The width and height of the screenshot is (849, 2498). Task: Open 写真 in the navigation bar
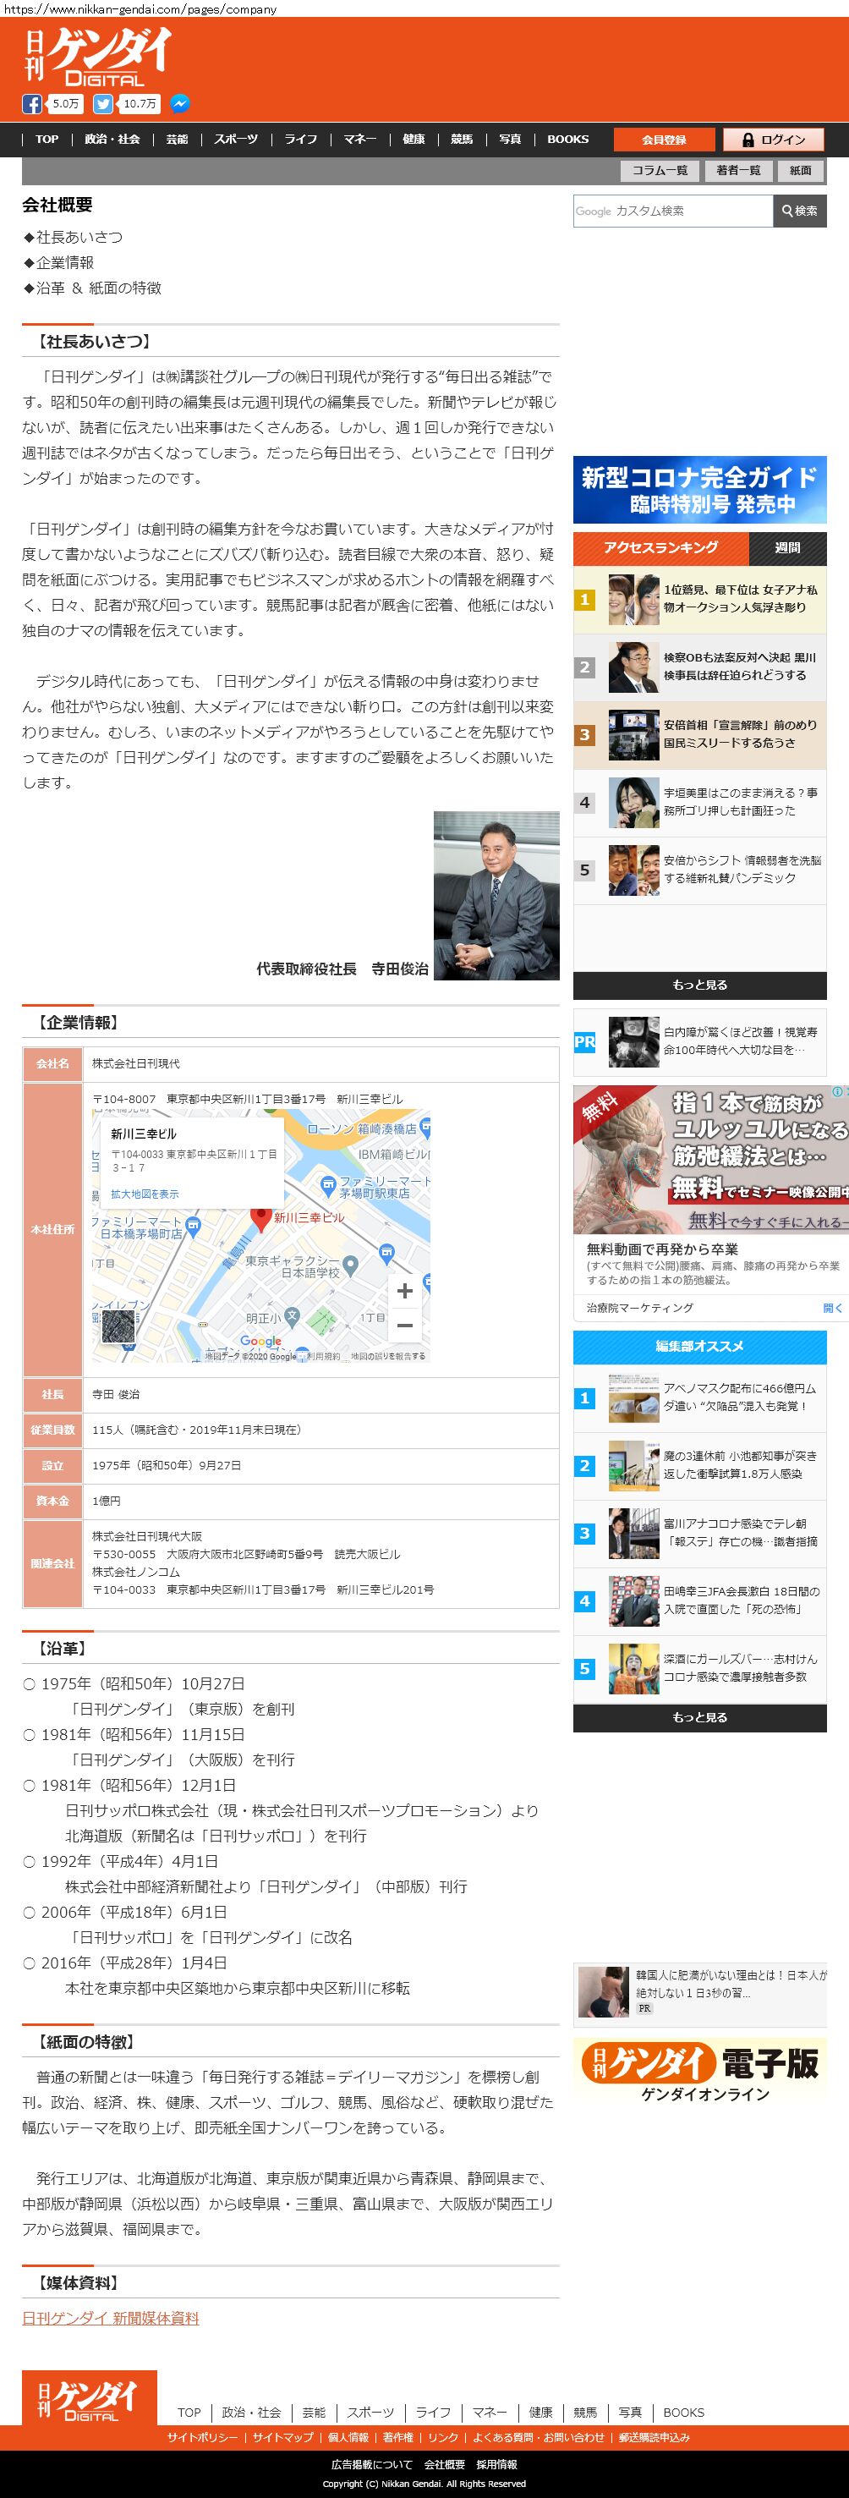(510, 140)
